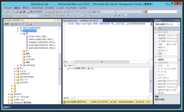
Task: Open the File (ファイル) menu
Action: [8, 8]
